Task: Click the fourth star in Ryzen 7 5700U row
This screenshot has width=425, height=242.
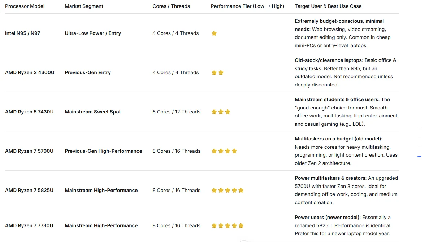Action: click(234, 151)
